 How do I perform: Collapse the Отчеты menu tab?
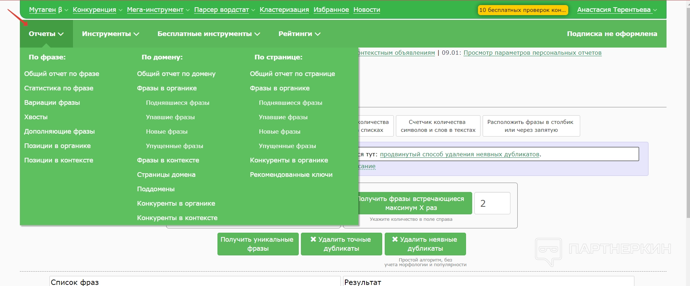tap(46, 34)
